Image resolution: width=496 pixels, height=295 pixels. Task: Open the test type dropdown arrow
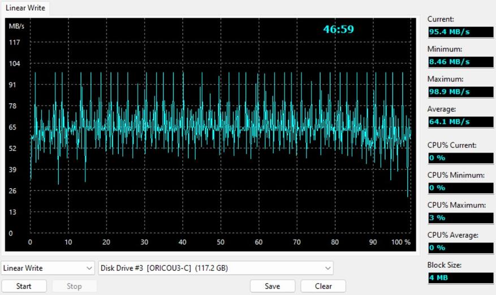tap(89, 268)
